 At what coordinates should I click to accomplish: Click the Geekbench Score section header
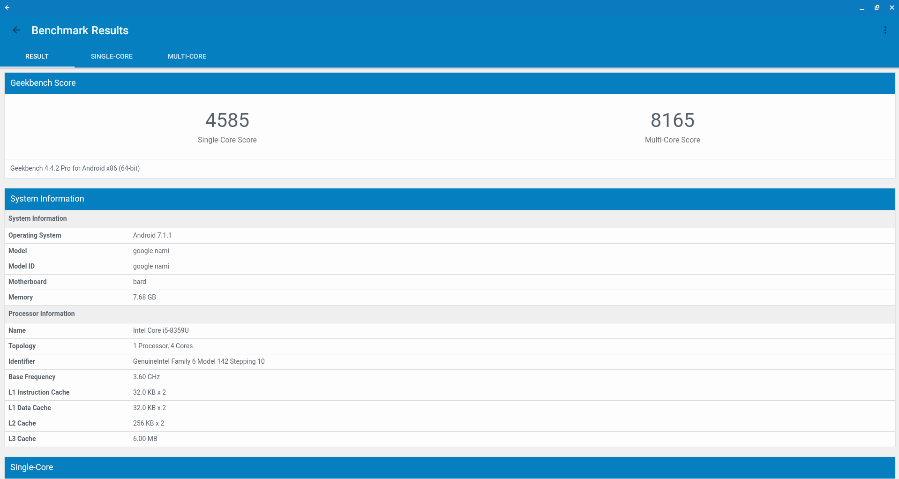(x=43, y=83)
